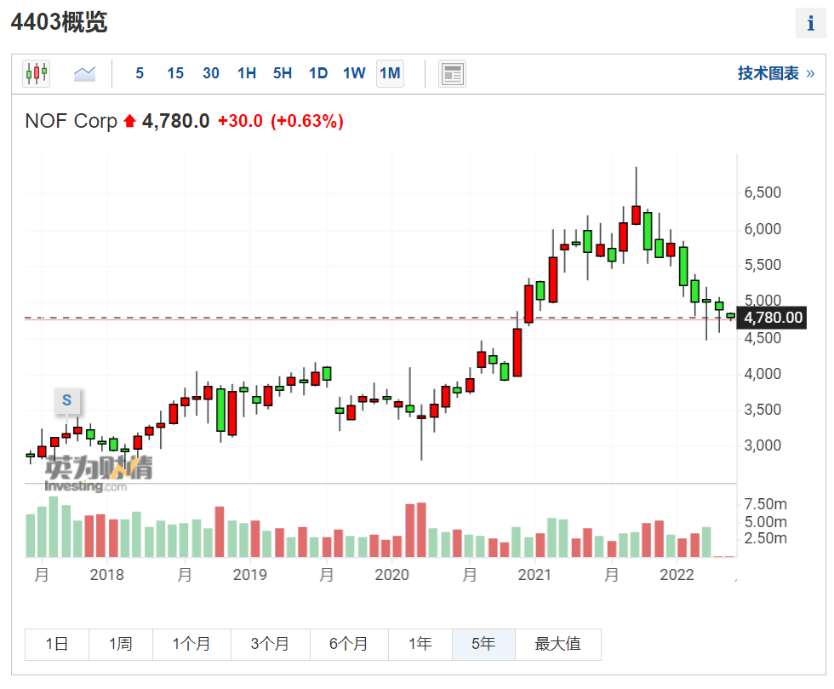Open the news panel icon in toolbar

tap(452, 74)
